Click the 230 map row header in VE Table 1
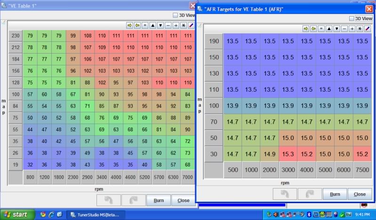The width and height of the screenshot is (376, 220). (x=16, y=36)
